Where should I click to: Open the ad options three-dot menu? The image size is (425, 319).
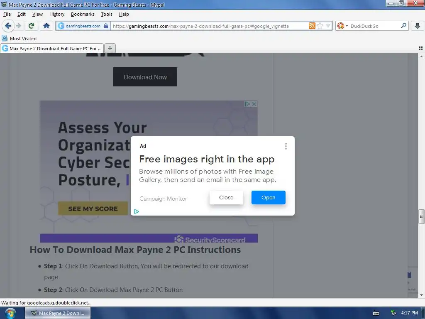coord(286,146)
